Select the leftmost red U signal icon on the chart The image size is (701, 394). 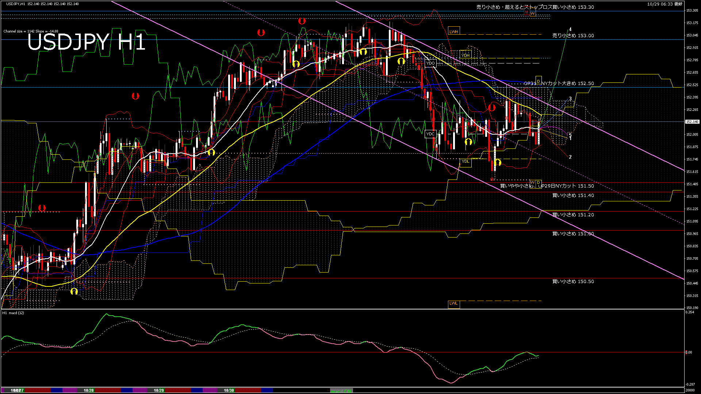tap(42, 208)
